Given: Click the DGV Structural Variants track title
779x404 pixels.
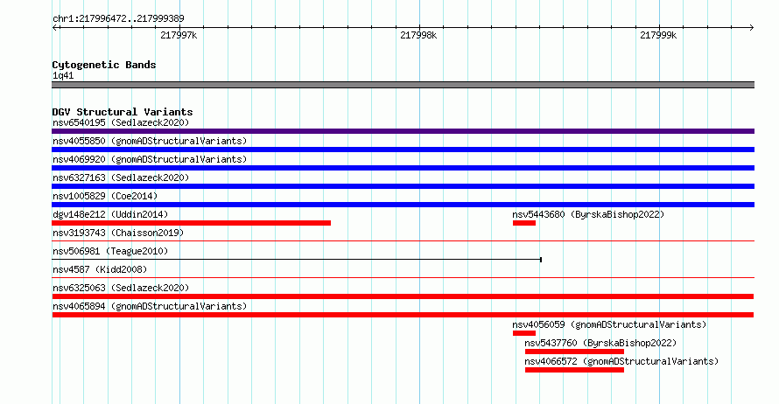Looking at the screenshot, I should [123, 112].
